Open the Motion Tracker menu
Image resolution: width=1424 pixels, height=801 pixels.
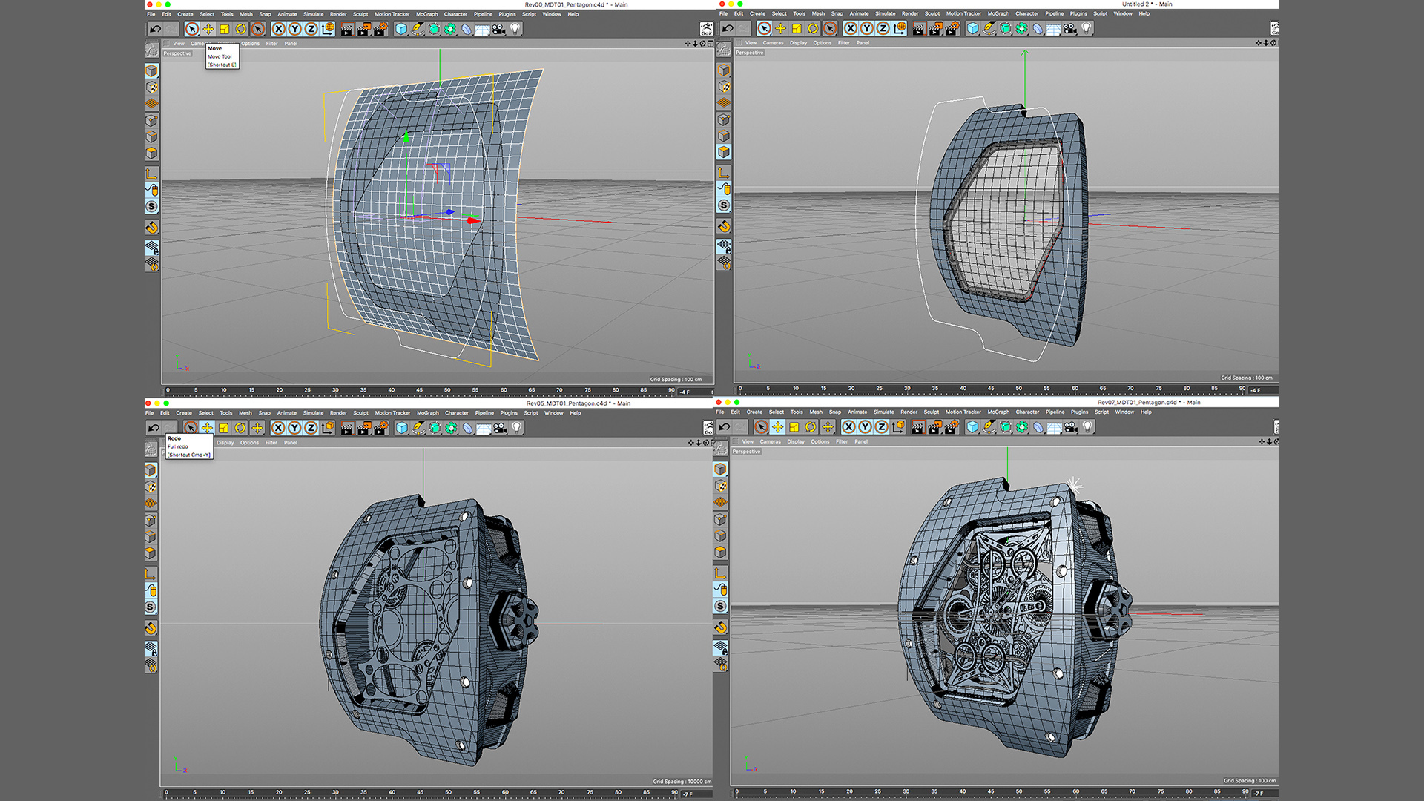point(392,13)
